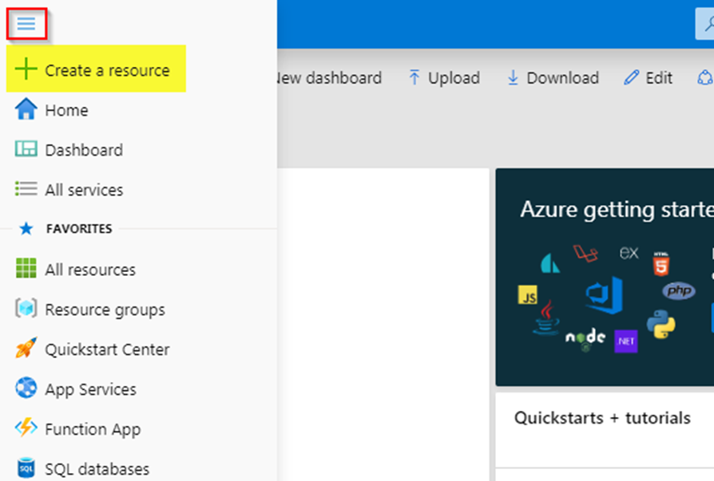Open All services list
This screenshot has height=481, width=714.
tap(69, 189)
